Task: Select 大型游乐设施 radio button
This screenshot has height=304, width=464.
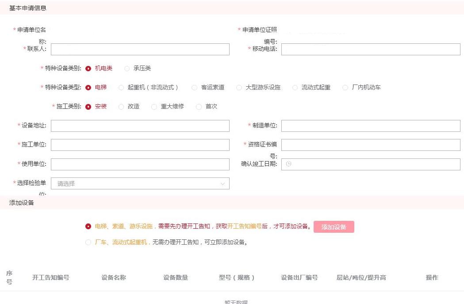Action: (239, 88)
